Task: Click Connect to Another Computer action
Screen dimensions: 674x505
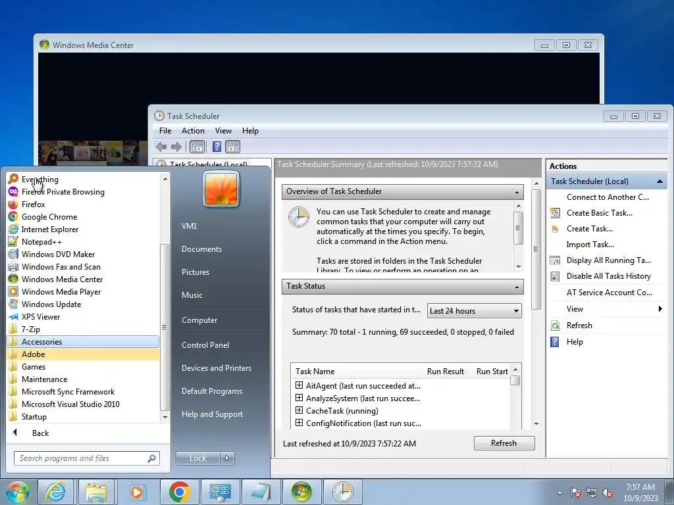Action: click(x=608, y=197)
